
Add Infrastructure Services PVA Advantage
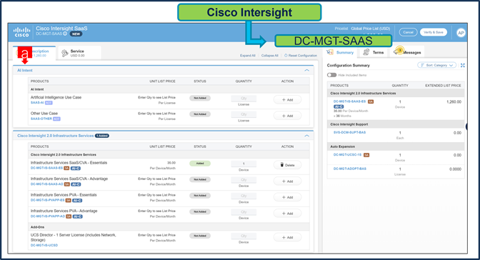(x=287, y=214)
